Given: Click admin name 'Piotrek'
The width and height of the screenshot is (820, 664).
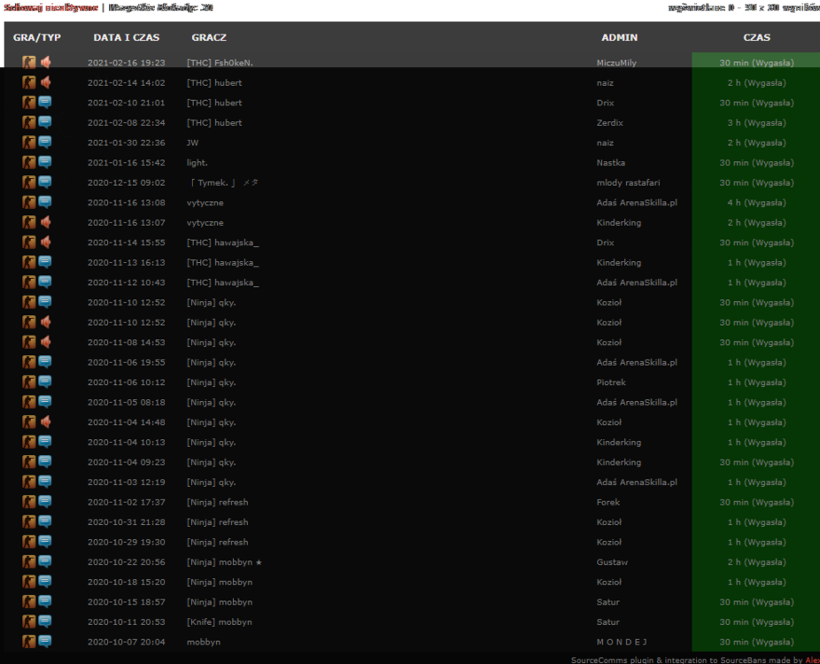Looking at the screenshot, I should (x=611, y=382).
